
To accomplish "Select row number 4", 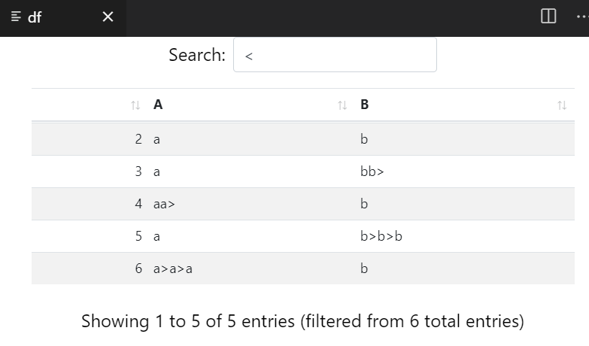I will pyautogui.click(x=138, y=204).
